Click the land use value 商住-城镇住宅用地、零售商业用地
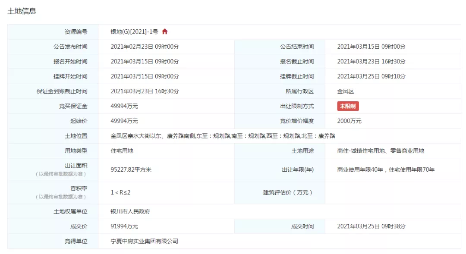466x254 pixels. click(381, 151)
